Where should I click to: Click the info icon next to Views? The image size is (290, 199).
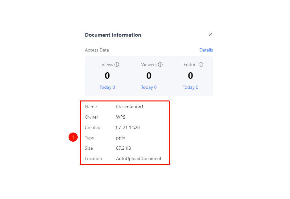pyautogui.click(x=117, y=64)
